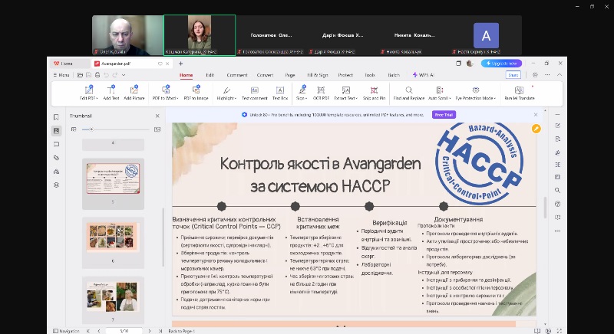The width and height of the screenshot is (614, 334).
Task: Open the Protect tab
Action: (345, 75)
